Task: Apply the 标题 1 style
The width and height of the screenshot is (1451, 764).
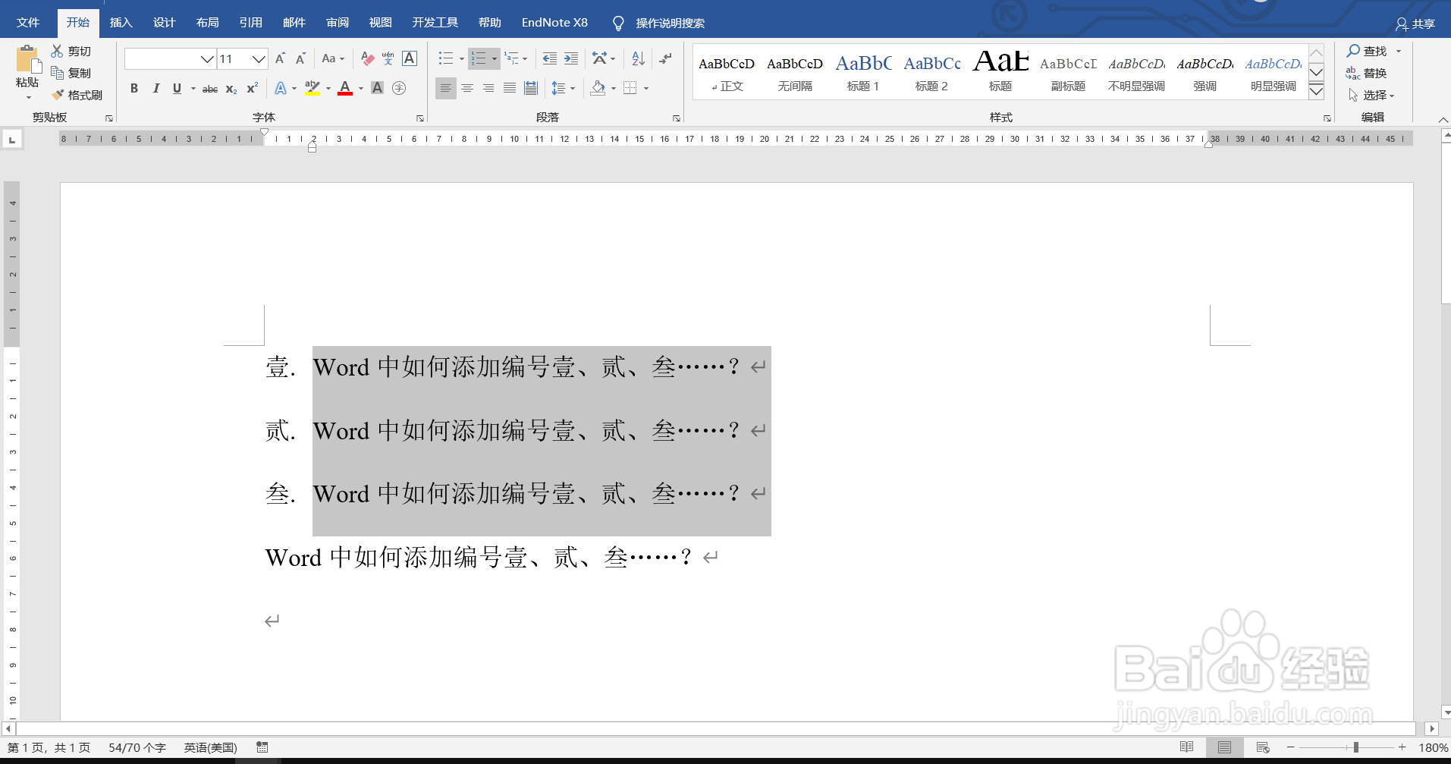Action: point(863,73)
